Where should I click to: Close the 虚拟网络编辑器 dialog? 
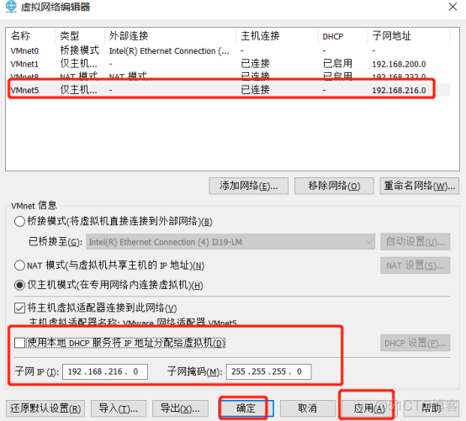(453, 7)
